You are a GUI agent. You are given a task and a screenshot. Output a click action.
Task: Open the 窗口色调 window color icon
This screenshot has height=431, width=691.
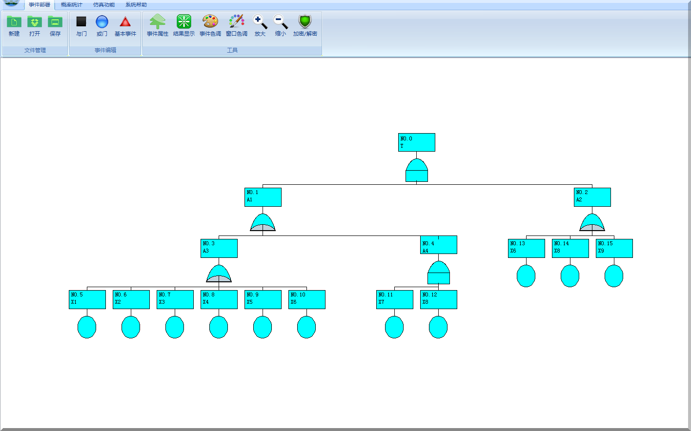tap(237, 22)
